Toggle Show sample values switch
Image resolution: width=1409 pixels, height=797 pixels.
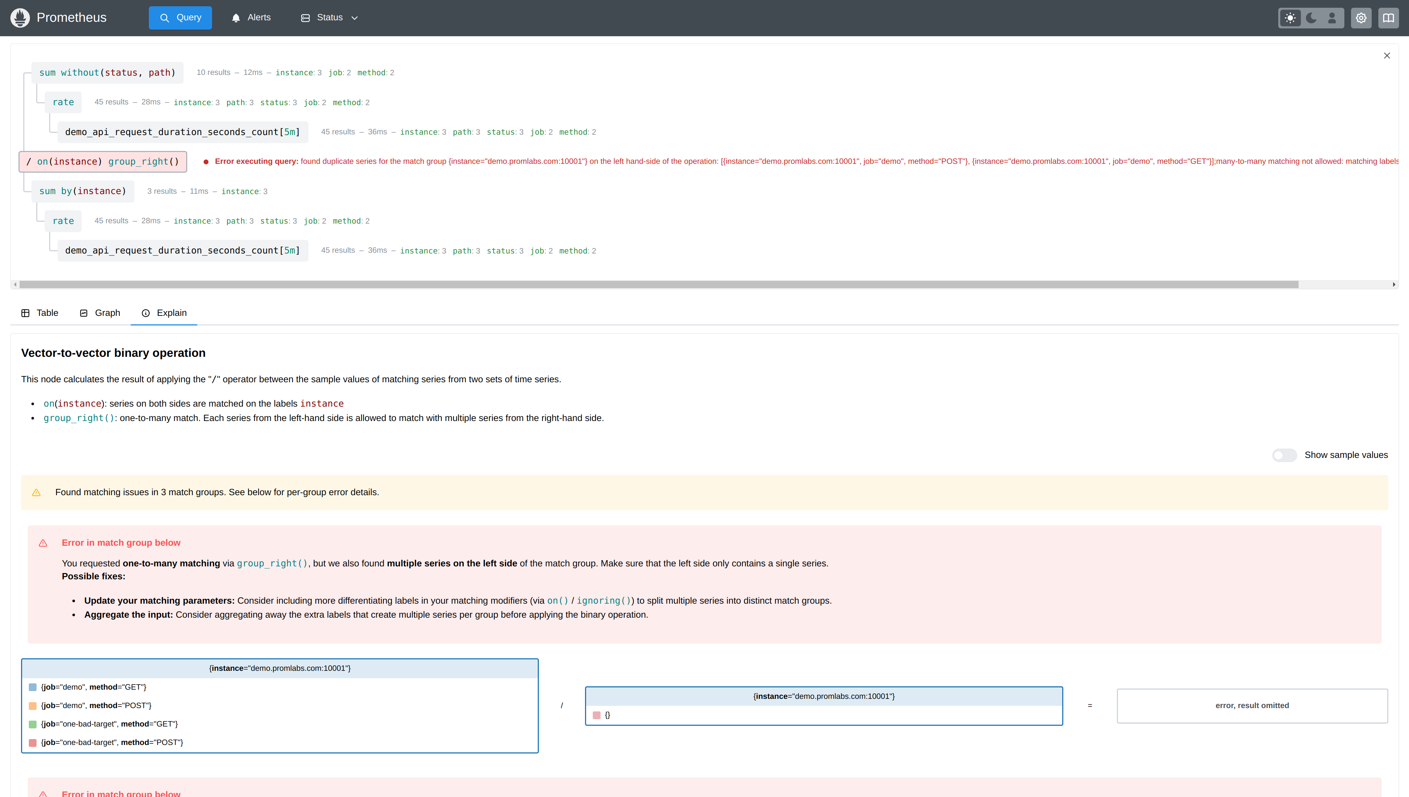(x=1284, y=455)
